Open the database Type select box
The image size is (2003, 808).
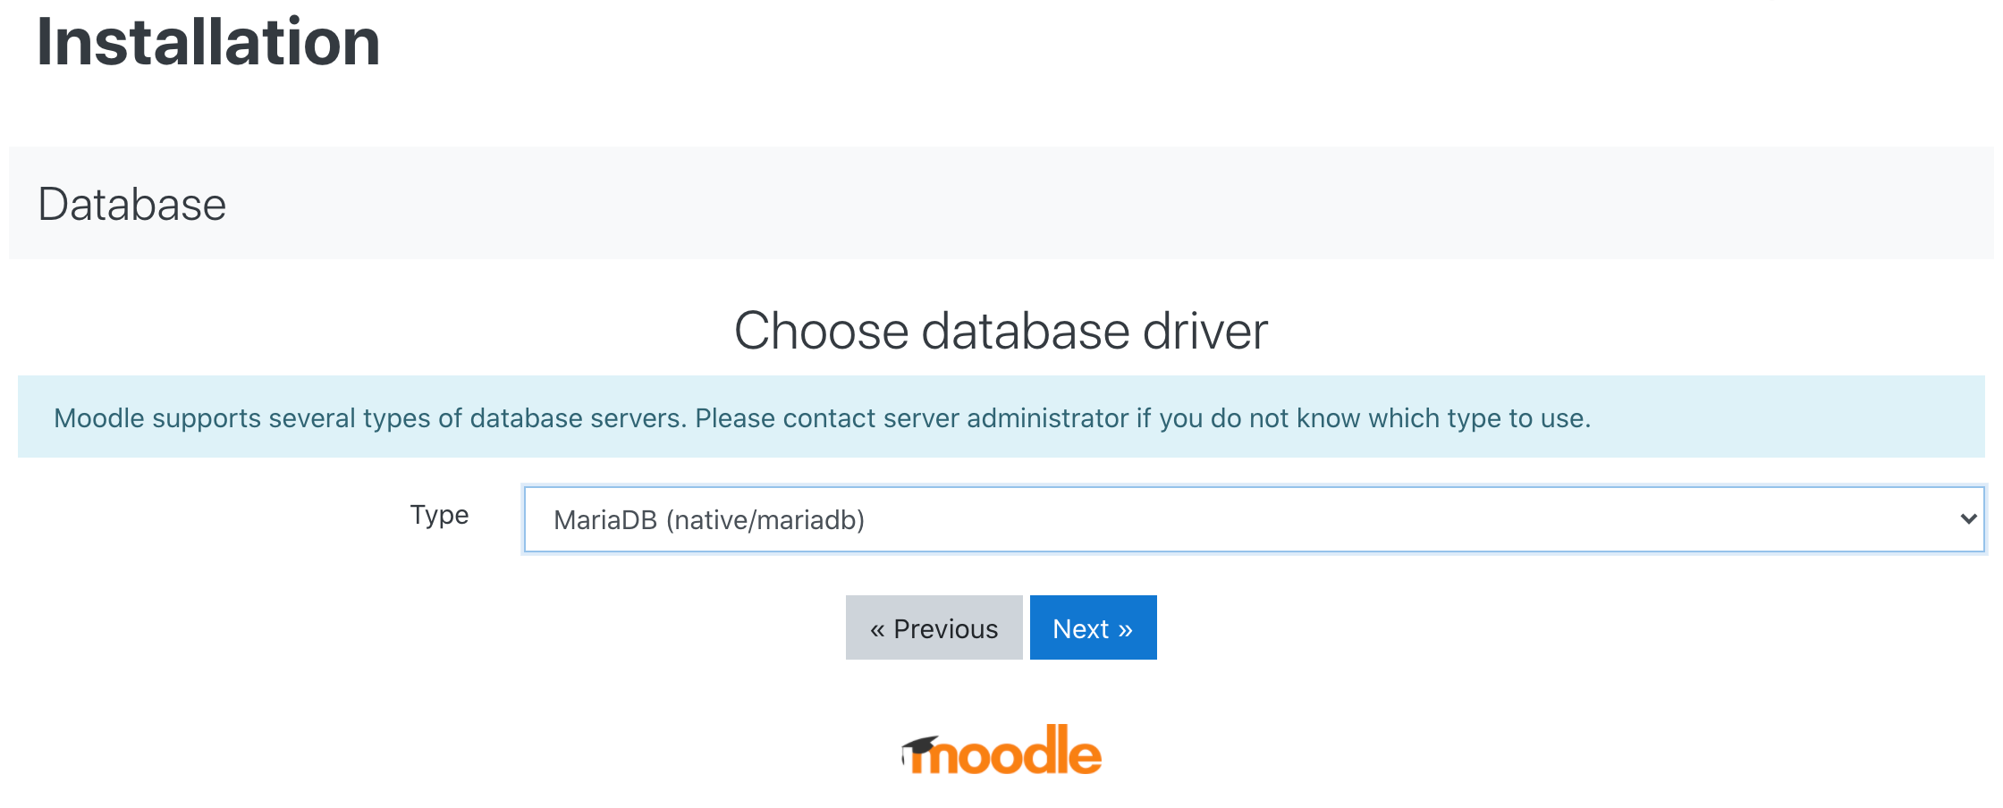pos(1252,519)
